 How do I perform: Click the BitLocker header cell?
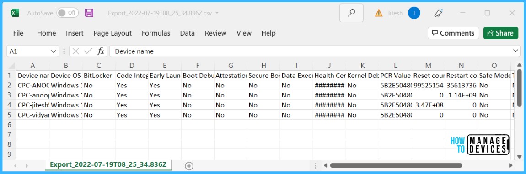99,76
